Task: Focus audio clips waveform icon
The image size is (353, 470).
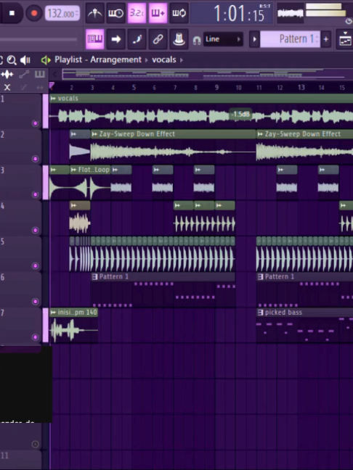Action: pyautogui.click(x=7, y=74)
